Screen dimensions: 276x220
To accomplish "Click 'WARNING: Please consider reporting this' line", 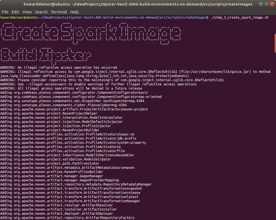I will [x=112, y=80].
